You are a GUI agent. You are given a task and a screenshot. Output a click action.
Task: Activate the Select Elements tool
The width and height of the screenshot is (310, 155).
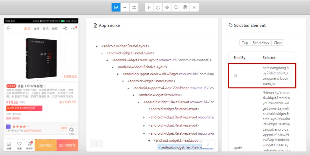point(116,7)
